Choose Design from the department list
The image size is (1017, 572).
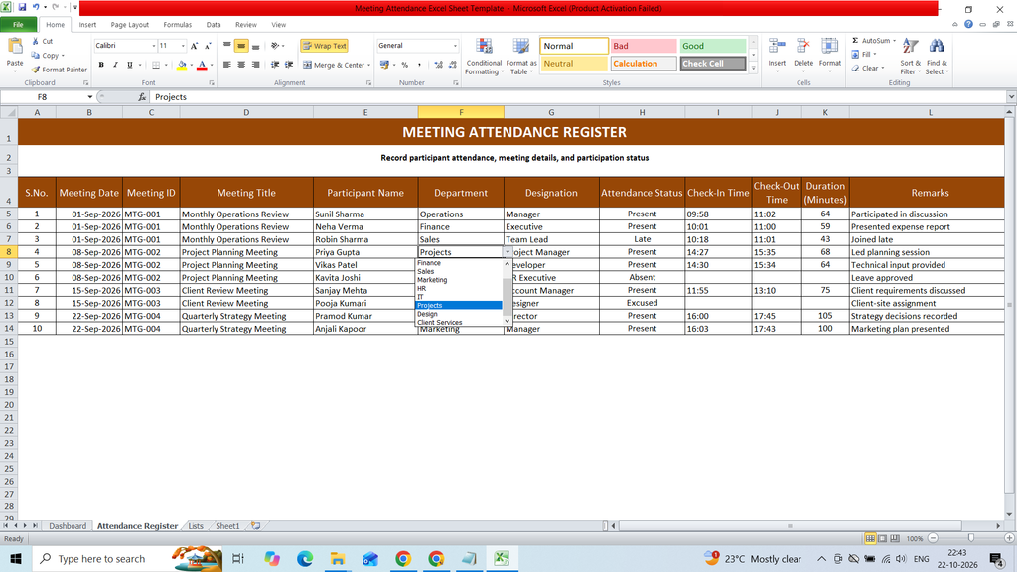coord(459,314)
